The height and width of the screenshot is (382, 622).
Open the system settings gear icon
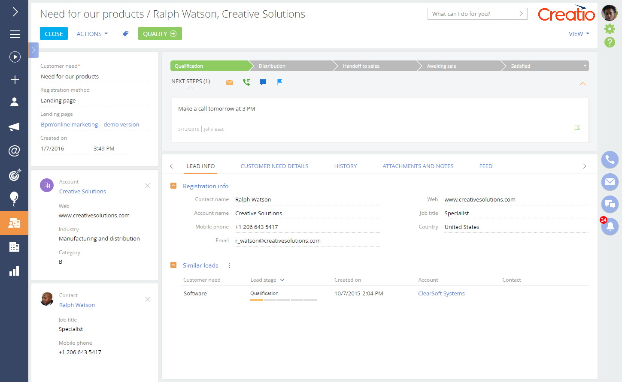pos(610,29)
